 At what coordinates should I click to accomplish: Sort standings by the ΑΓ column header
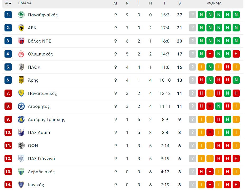point(115,3)
